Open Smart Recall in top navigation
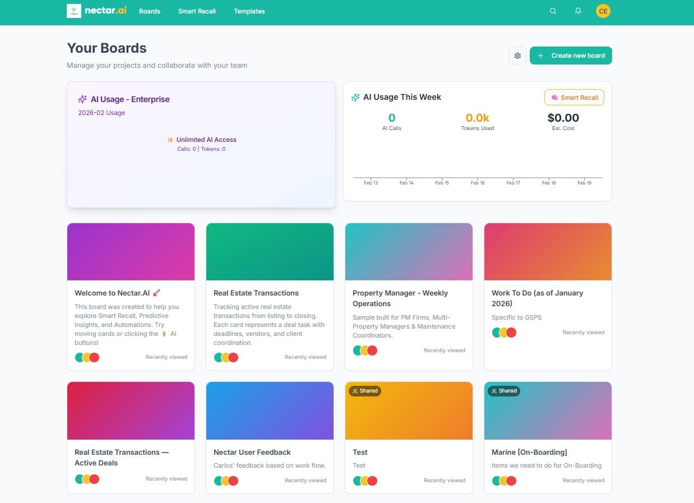Image resolution: width=694 pixels, height=503 pixels. point(197,11)
